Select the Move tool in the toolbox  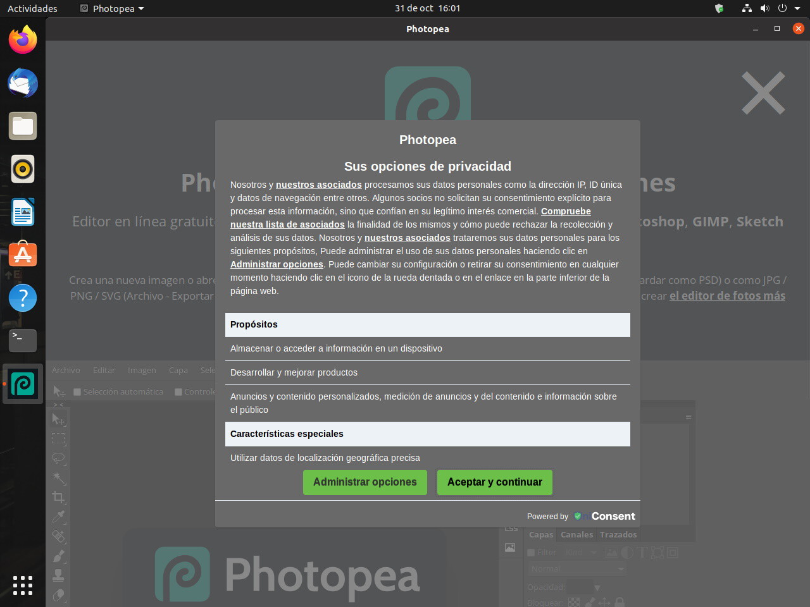coord(58,419)
